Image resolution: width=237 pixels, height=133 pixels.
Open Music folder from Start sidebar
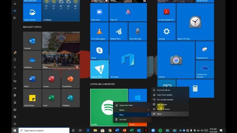pos(15,74)
